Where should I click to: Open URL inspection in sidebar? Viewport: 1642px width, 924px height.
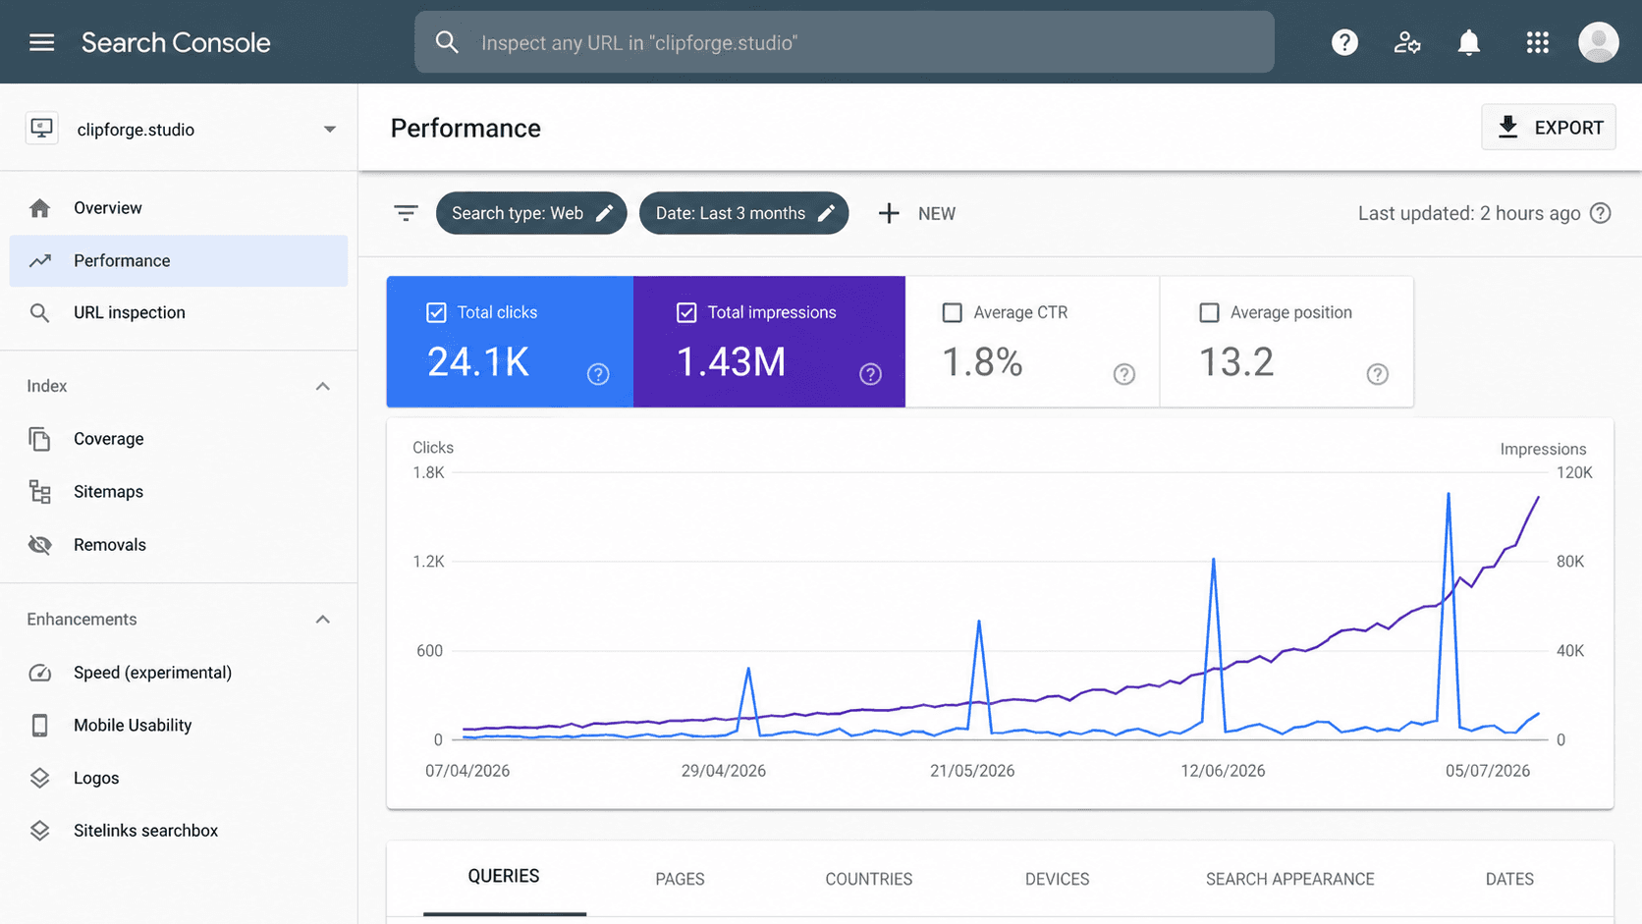pyautogui.click(x=178, y=312)
